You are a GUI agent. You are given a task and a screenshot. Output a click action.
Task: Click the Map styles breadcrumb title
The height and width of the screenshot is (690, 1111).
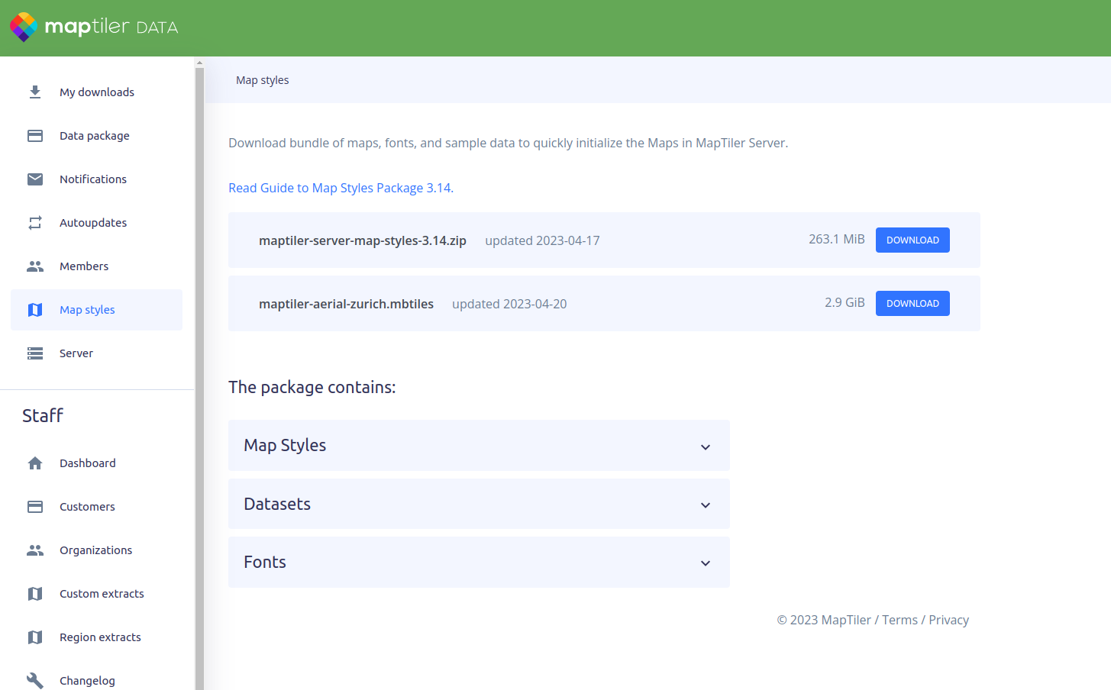262,80
